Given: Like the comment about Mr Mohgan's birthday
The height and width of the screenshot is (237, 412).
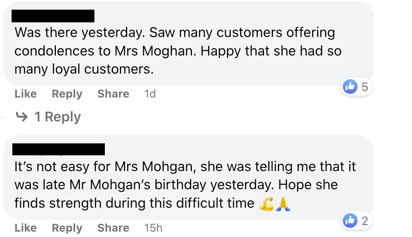Looking at the screenshot, I should (25, 228).
